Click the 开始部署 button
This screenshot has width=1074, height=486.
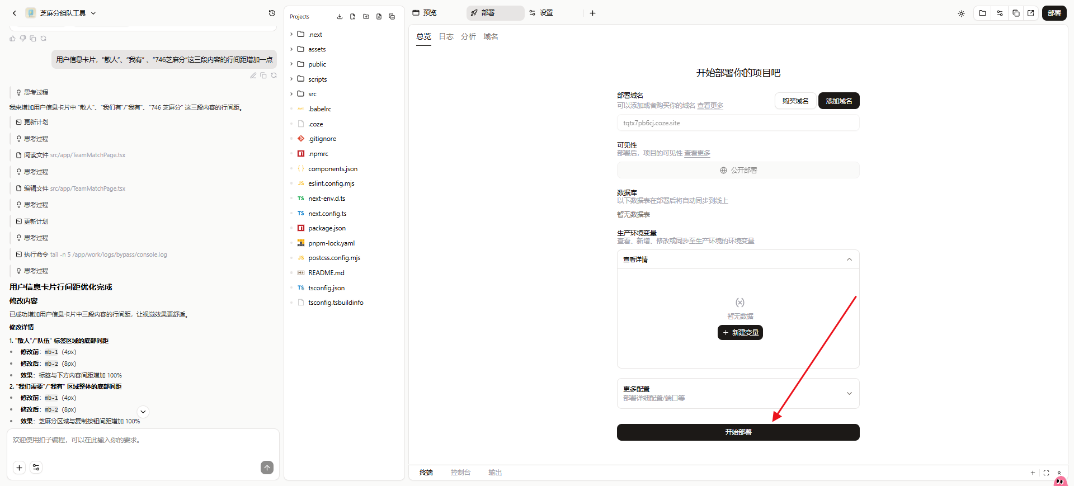(738, 432)
